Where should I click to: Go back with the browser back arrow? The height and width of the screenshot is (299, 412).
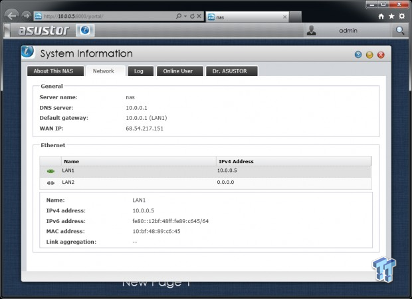tap(11, 16)
